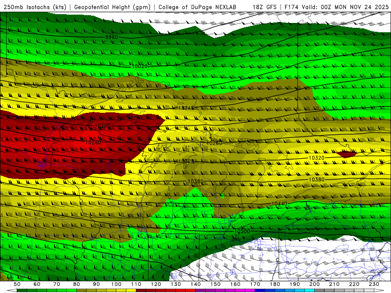
Task: Click the 140 kt color bar label
Action: pyautogui.click(x=195, y=284)
